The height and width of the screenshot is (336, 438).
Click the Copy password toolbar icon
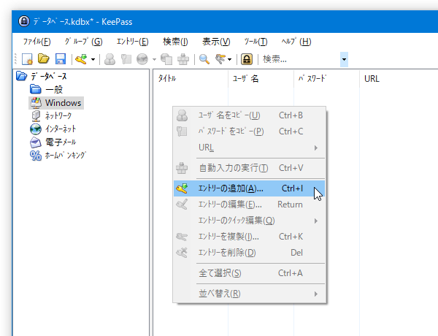click(x=126, y=59)
